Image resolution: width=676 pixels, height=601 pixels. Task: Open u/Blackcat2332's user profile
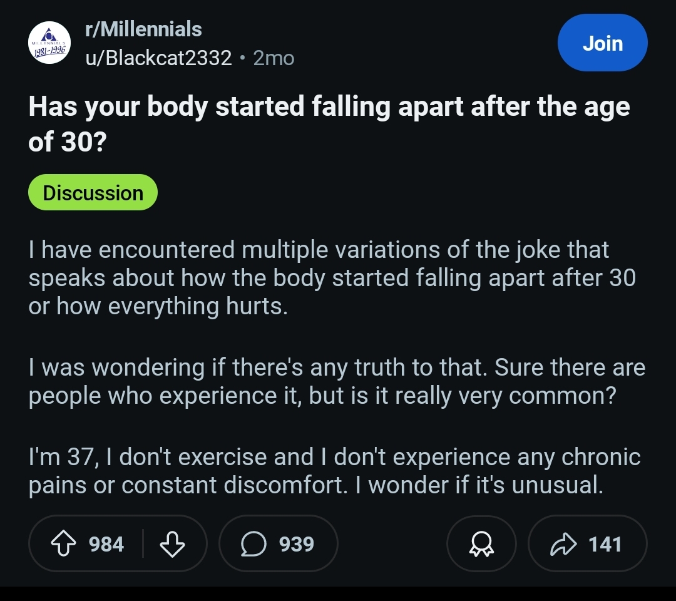158,58
